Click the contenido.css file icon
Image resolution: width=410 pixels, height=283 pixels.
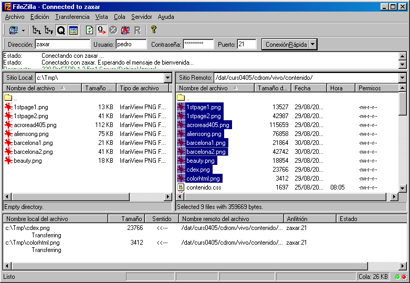pos(181,187)
